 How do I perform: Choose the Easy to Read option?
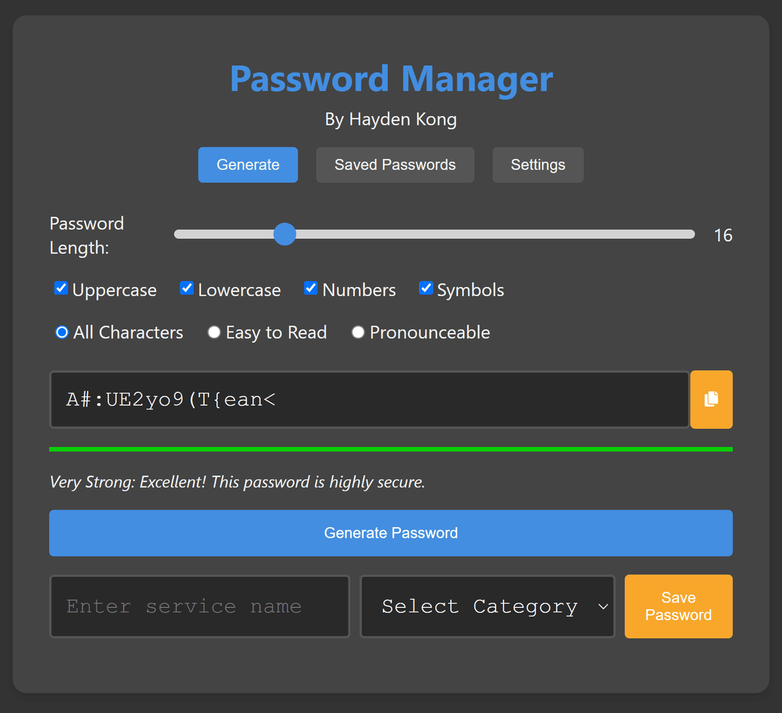coord(214,332)
